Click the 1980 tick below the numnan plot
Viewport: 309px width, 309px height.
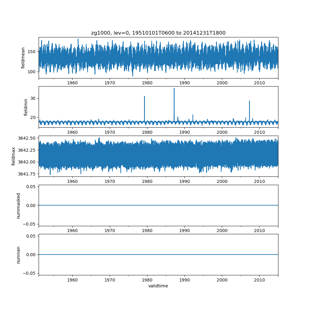(147, 279)
